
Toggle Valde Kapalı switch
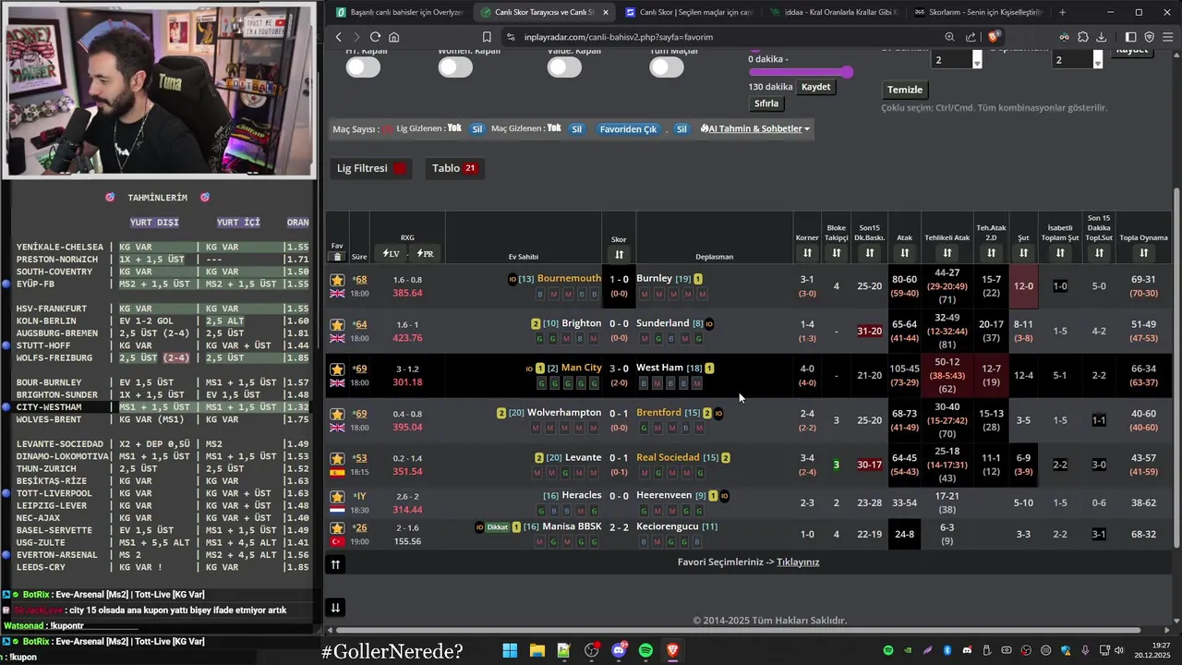[564, 66]
